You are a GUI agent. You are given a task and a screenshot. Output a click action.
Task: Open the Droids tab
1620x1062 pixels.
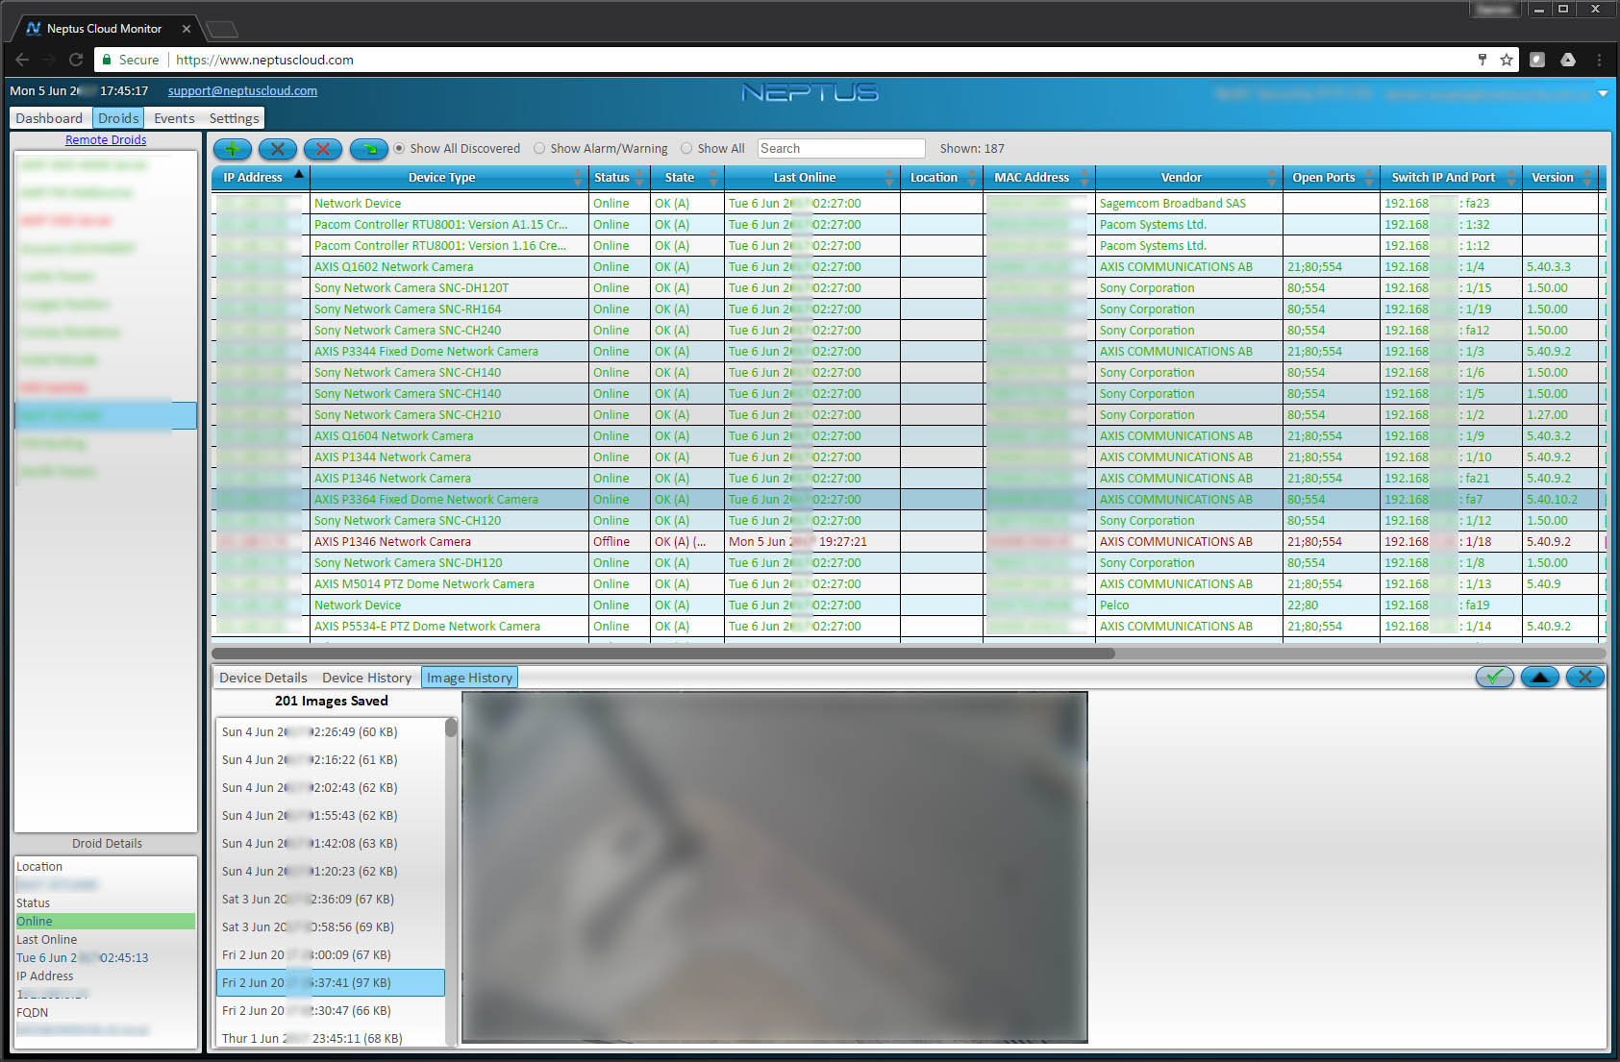coord(118,118)
